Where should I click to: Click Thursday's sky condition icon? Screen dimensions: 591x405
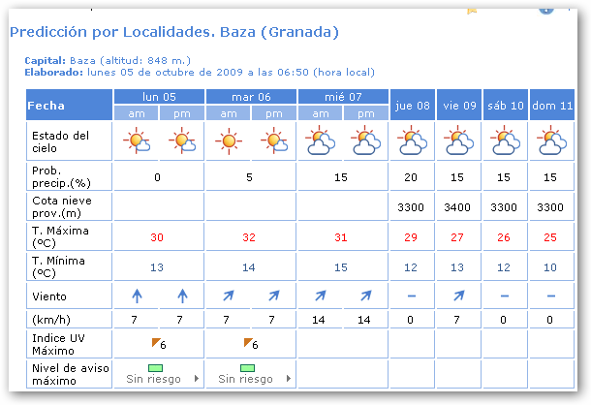click(x=412, y=143)
